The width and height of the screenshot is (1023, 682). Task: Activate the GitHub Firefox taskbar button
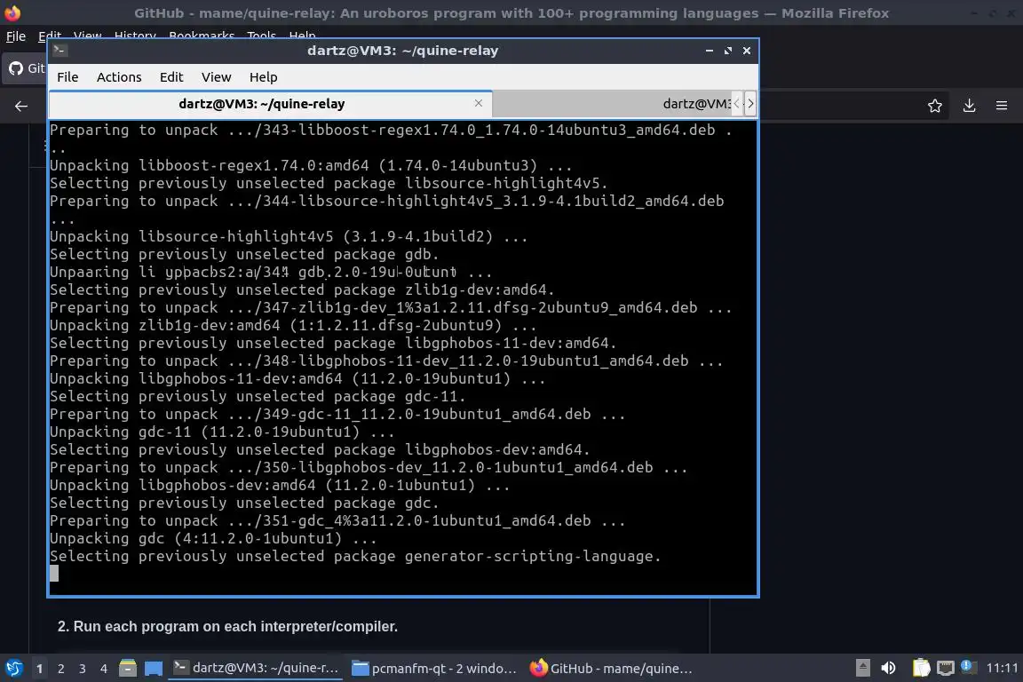611,669
